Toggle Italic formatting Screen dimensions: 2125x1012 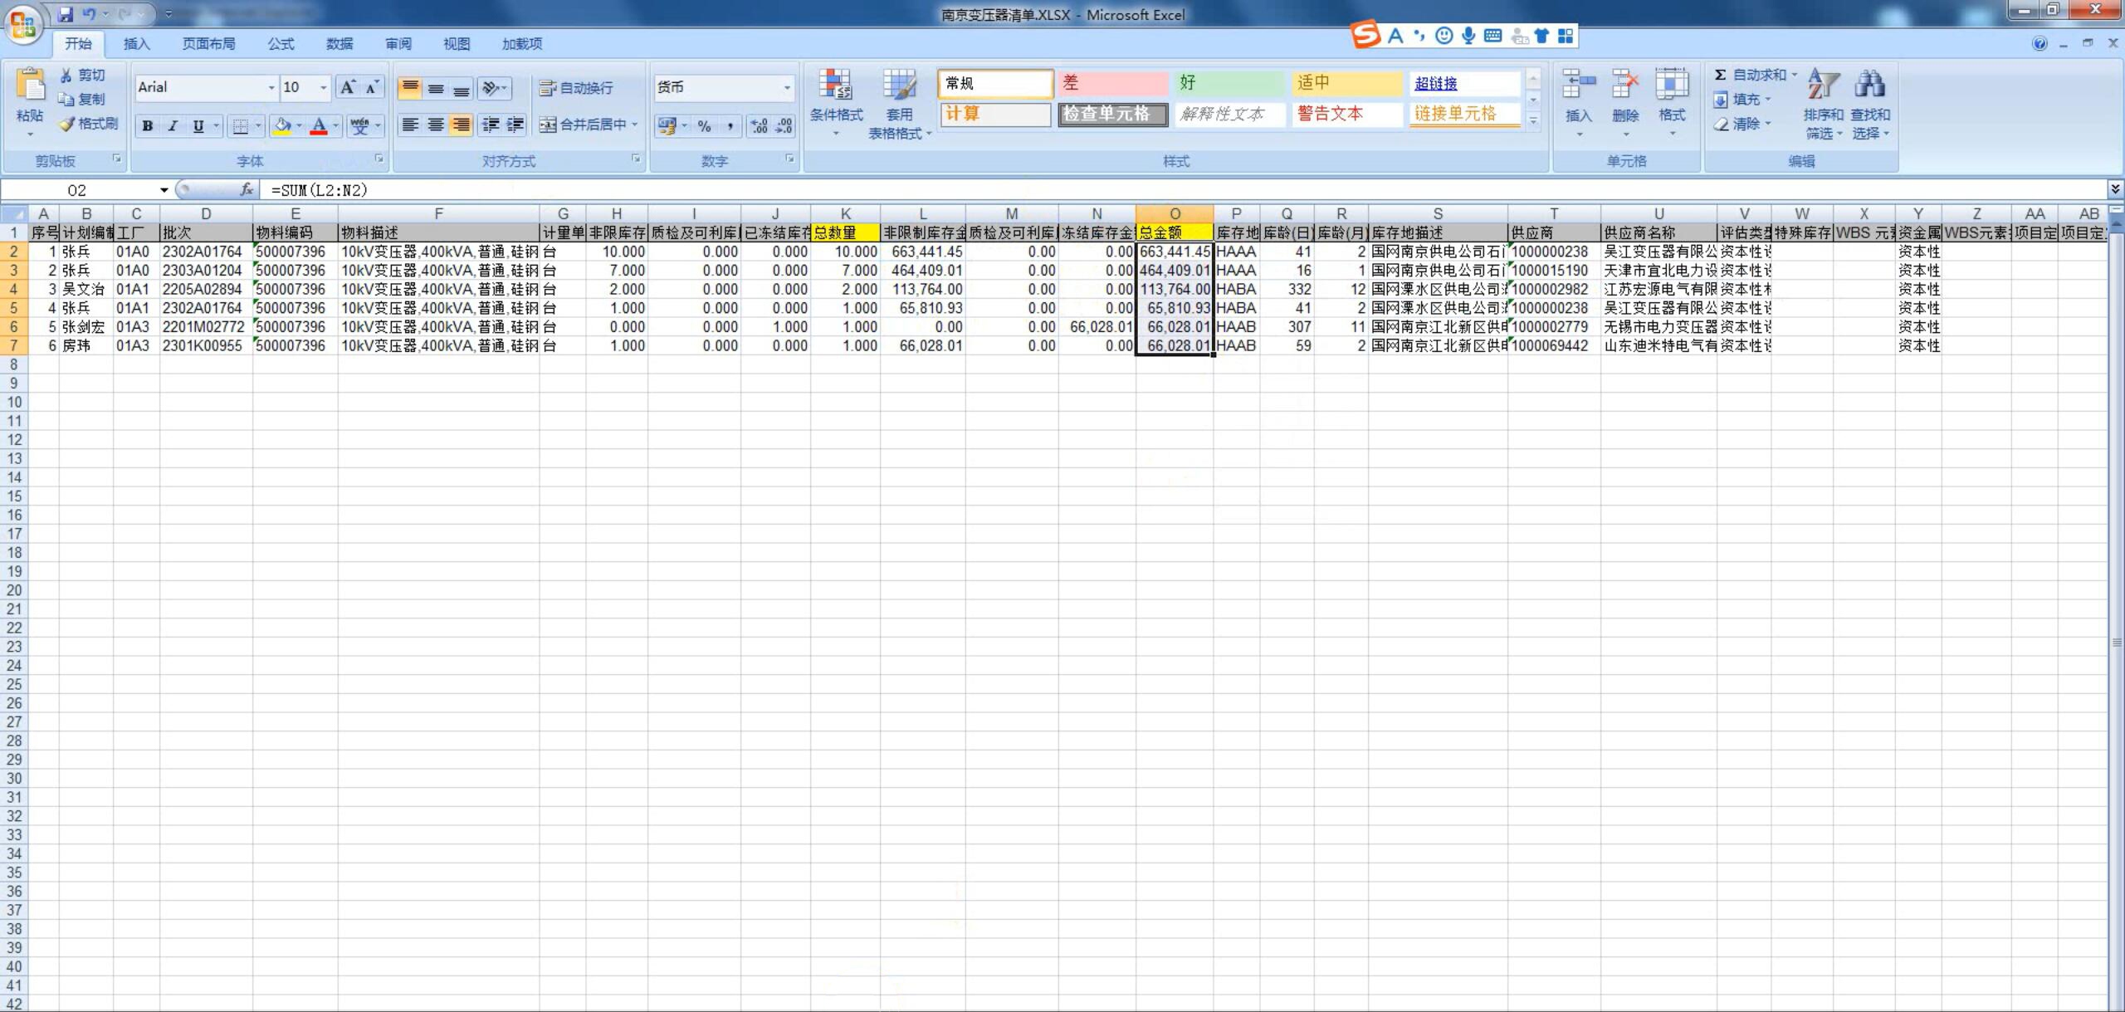point(173,126)
